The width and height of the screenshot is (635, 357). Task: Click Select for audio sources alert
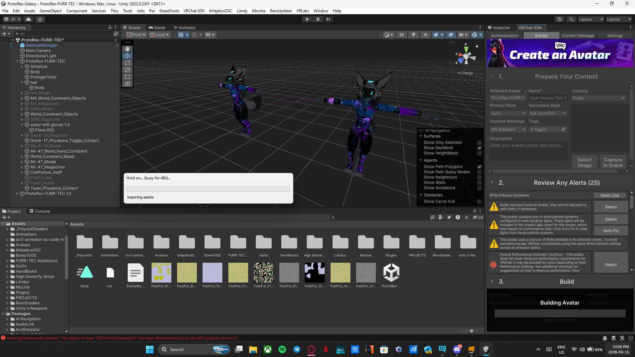pos(611,207)
